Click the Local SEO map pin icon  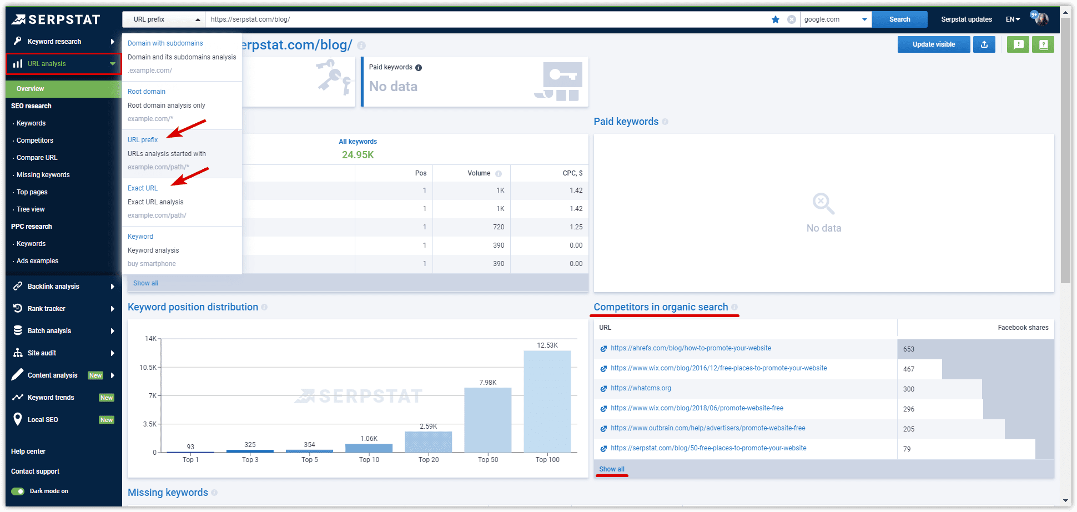tap(18, 419)
